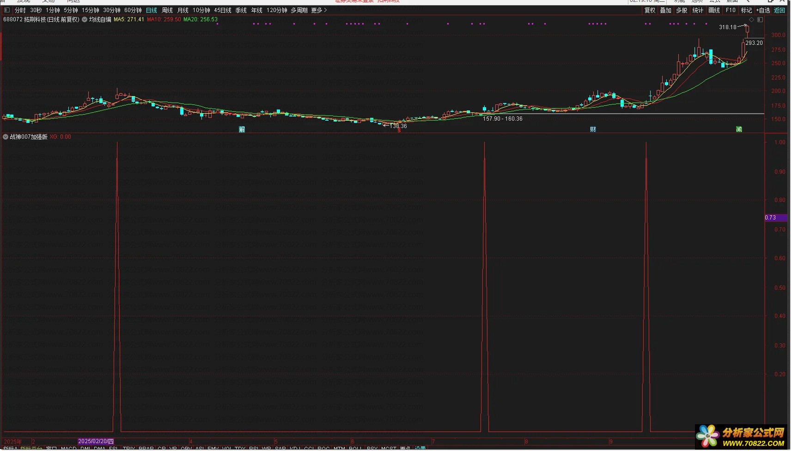The image size is (792, 451).
Task: Expand the 更多 timeframe list
Action: click(x=319, y=10)
